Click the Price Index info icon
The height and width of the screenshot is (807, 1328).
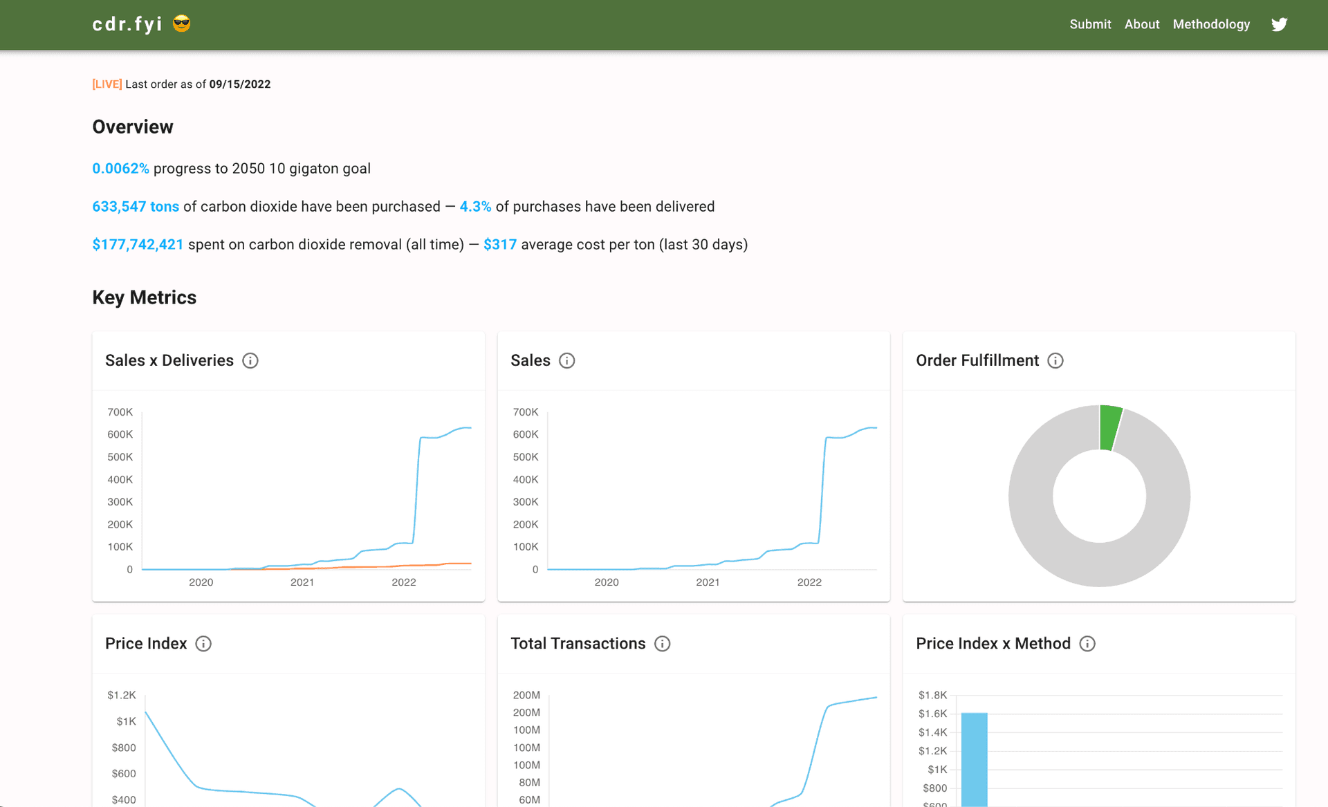[203, 644]
